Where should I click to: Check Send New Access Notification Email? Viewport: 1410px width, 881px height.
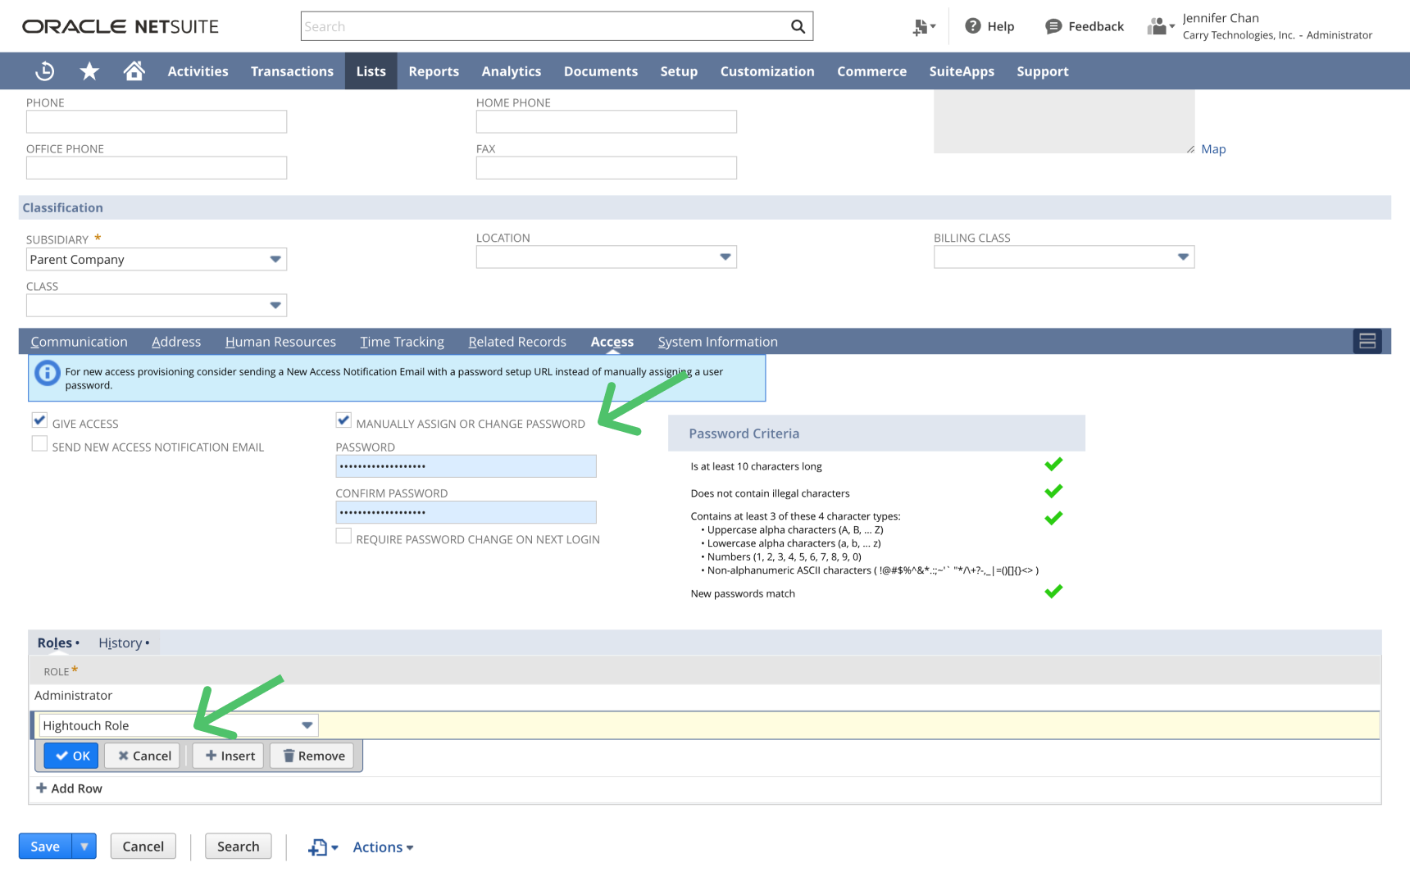39,443
